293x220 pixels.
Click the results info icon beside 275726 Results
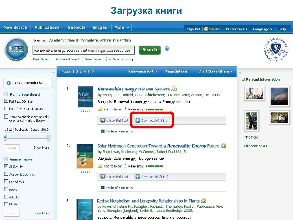[x=9, y=83]
